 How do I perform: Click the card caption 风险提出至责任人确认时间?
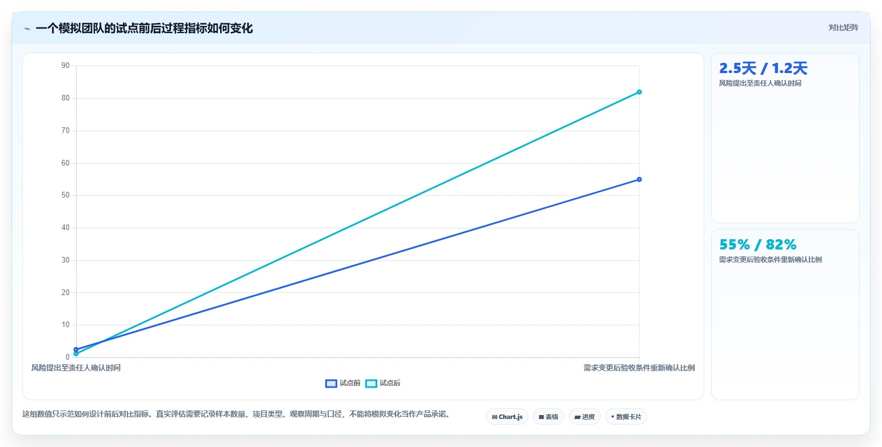760,83
